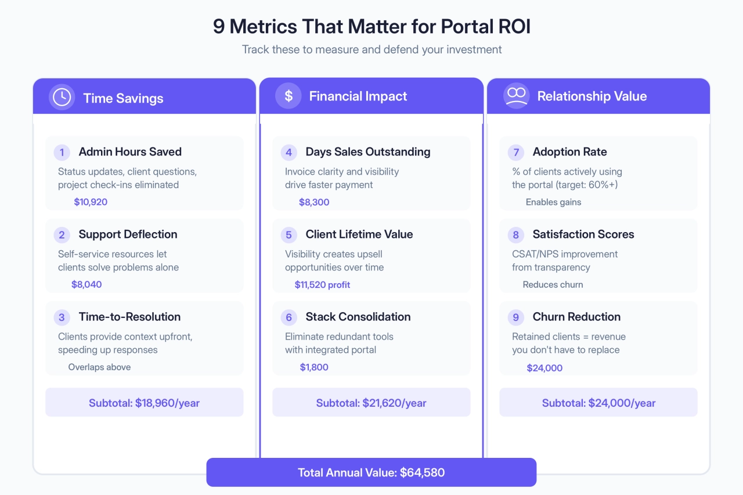Image resolution: width=743 pixels, height=495 pixels.
Task: Click badge 5 next to Client Lifetime Value
Action: [288, 234]
